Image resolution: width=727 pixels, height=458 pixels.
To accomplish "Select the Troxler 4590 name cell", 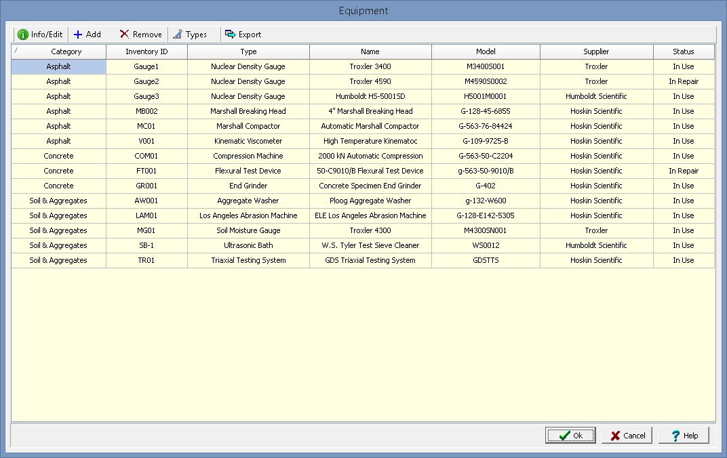I will pyautogui.click(x=370, y=81).
